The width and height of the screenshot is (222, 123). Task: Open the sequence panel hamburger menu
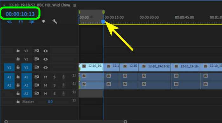pos(75,5)
